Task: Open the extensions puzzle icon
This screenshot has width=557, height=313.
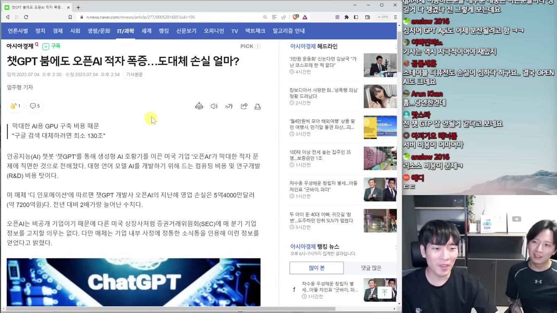Action: coord(346,17)
